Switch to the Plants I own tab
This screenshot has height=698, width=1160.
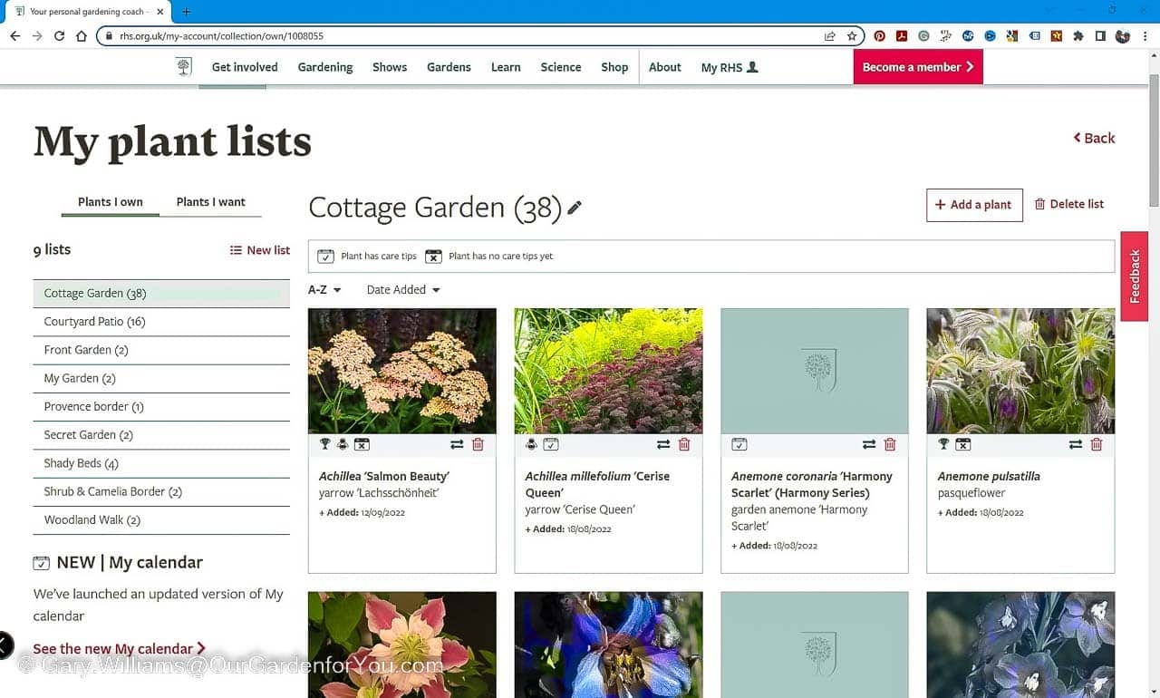(111, 202)
